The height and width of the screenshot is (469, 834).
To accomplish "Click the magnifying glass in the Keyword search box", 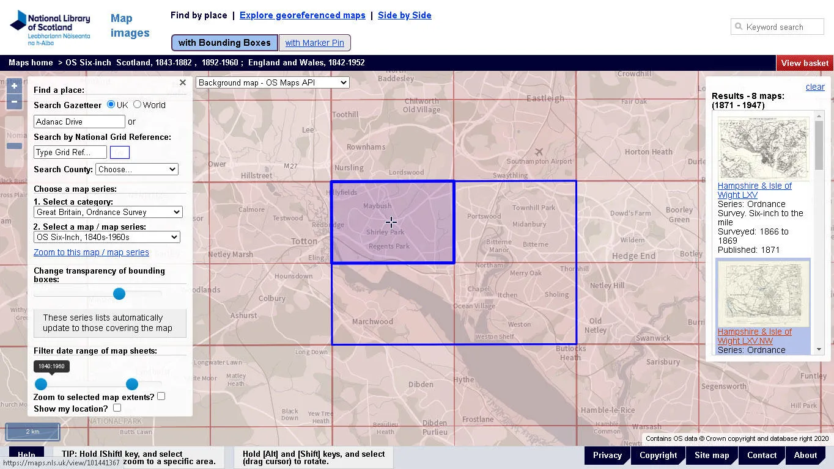I will 739,27.
